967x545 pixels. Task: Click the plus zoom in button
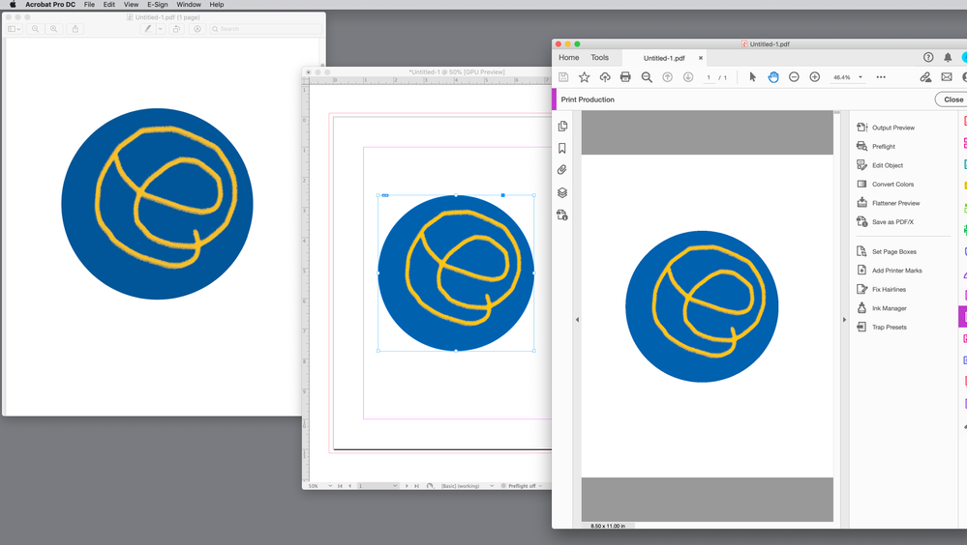point(815,77)
